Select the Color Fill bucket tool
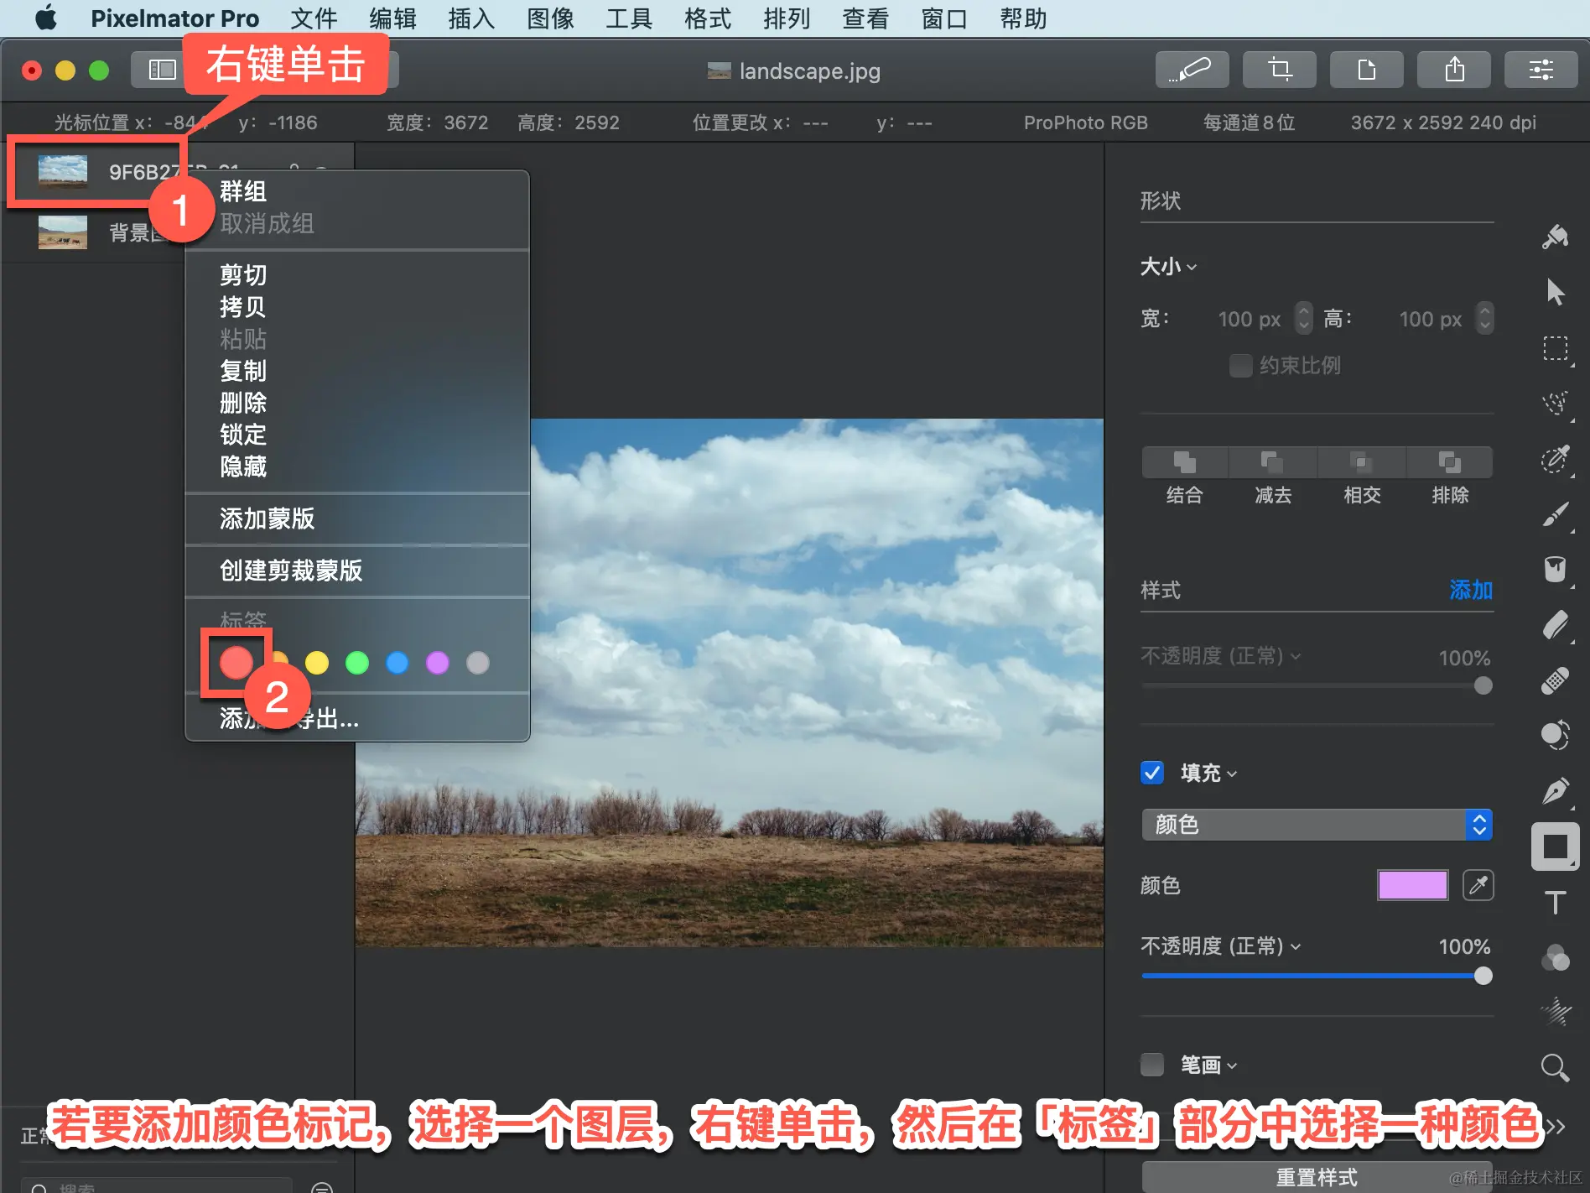The height and width of the screenshot is (1193, 1590). (x=1556, y=570)
